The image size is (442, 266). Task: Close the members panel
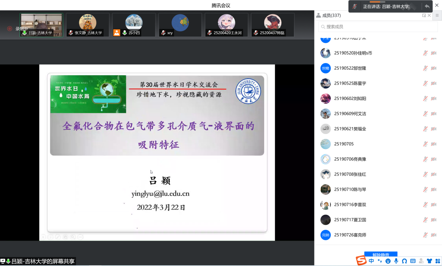click(429, 15)
